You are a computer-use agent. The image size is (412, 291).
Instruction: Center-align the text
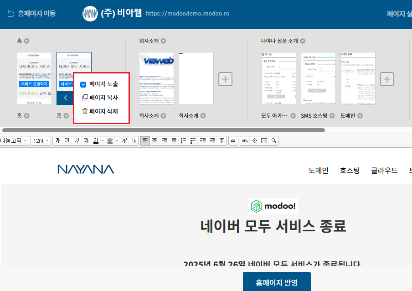[x=154, y=140]
